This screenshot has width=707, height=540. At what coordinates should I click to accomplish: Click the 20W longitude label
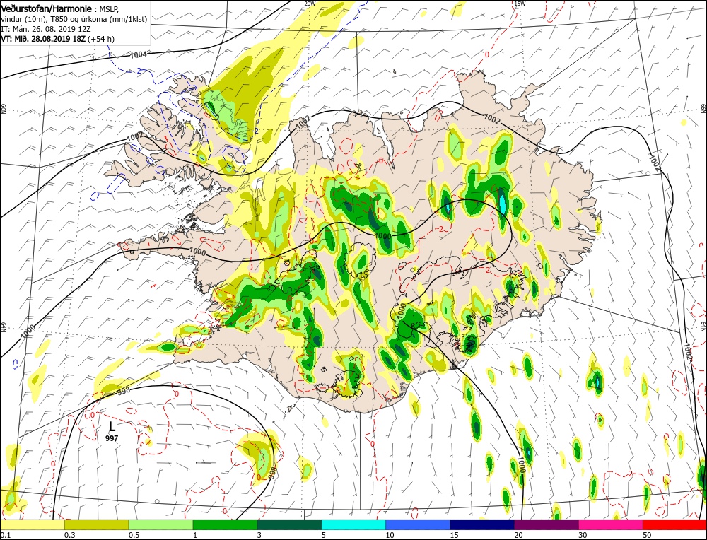310,3
